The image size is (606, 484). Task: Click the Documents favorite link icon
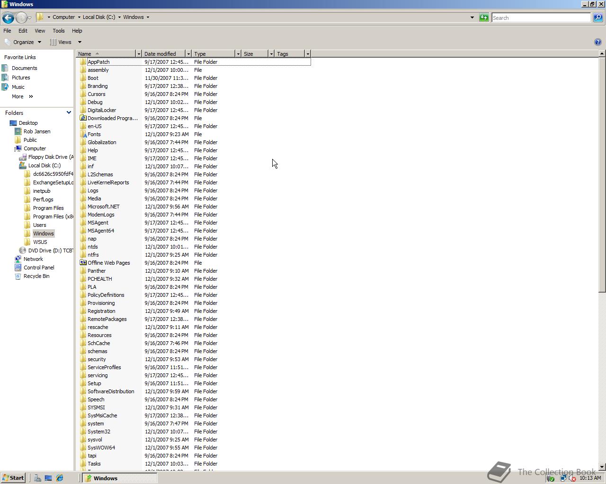click(5, 68)
